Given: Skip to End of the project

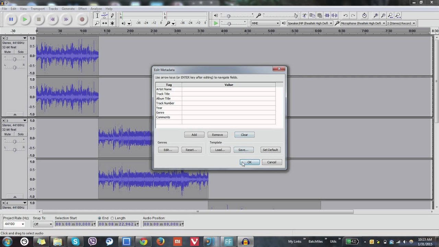Looking at the screenshot, I should pyautogui.click(x=66, y=20).
